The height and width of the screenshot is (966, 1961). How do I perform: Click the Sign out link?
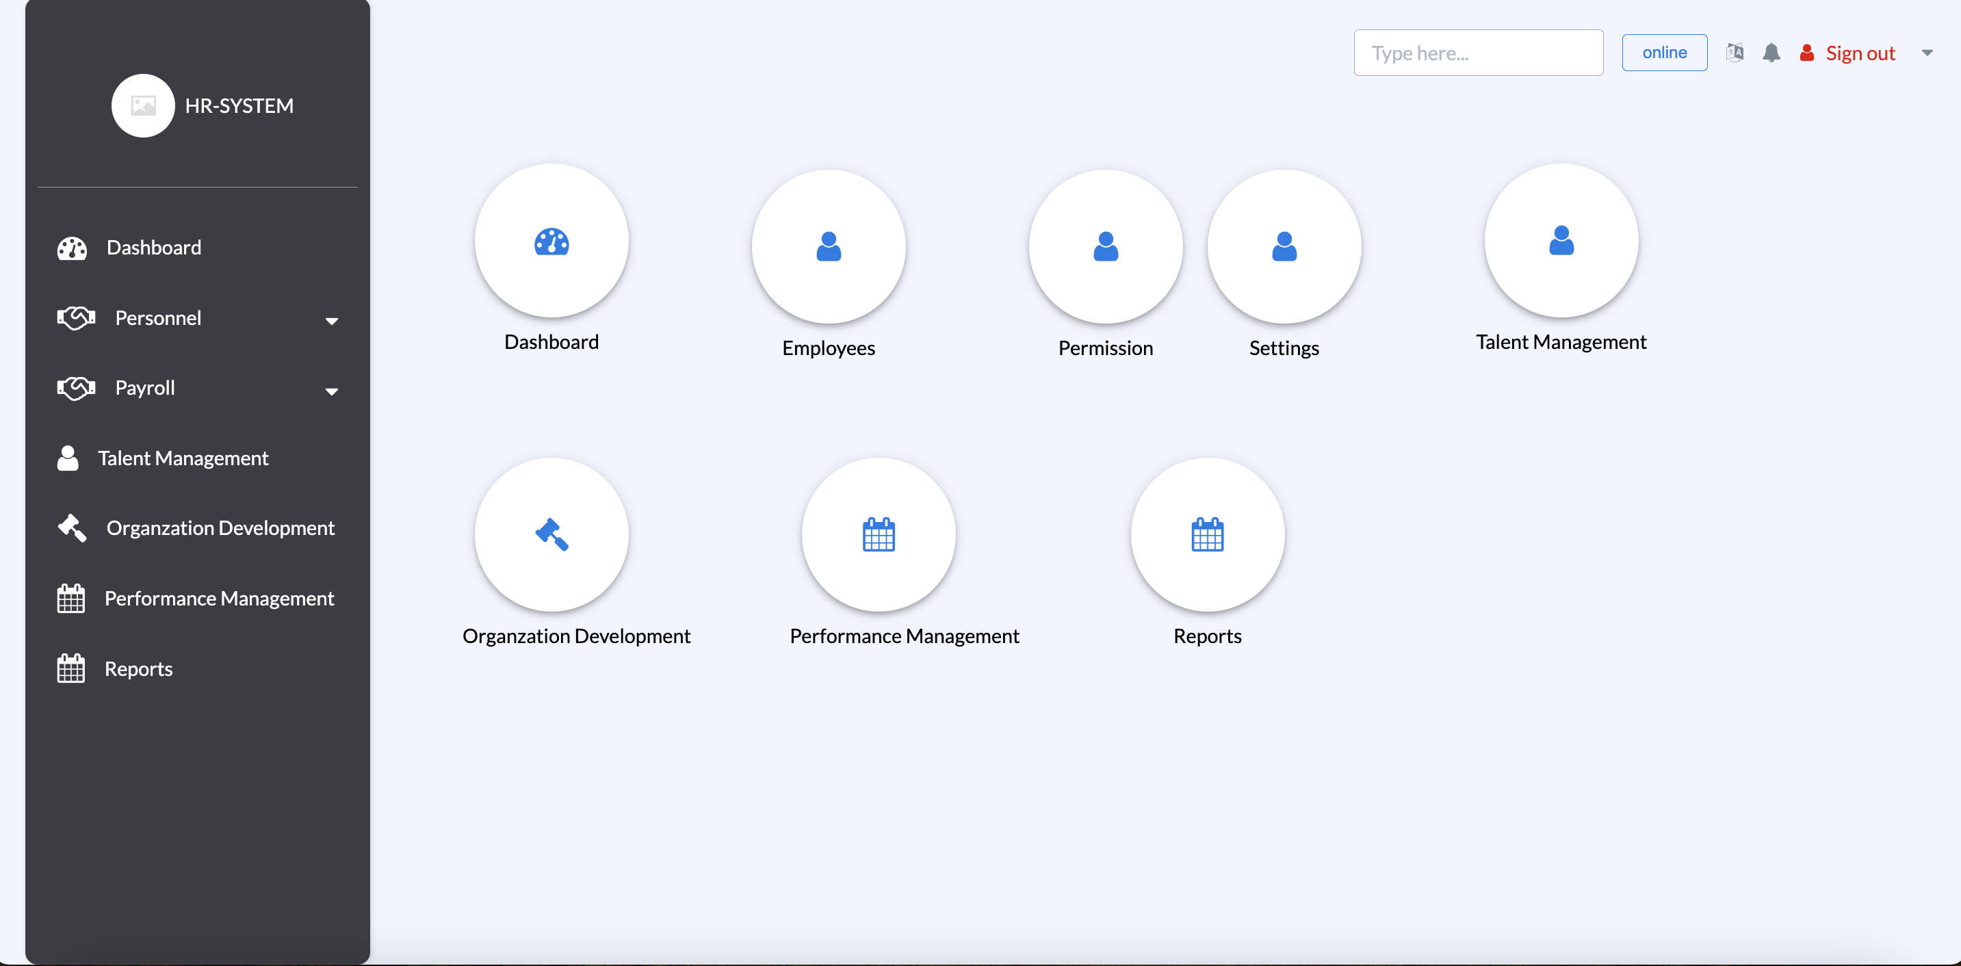(x=1860, y=53)
